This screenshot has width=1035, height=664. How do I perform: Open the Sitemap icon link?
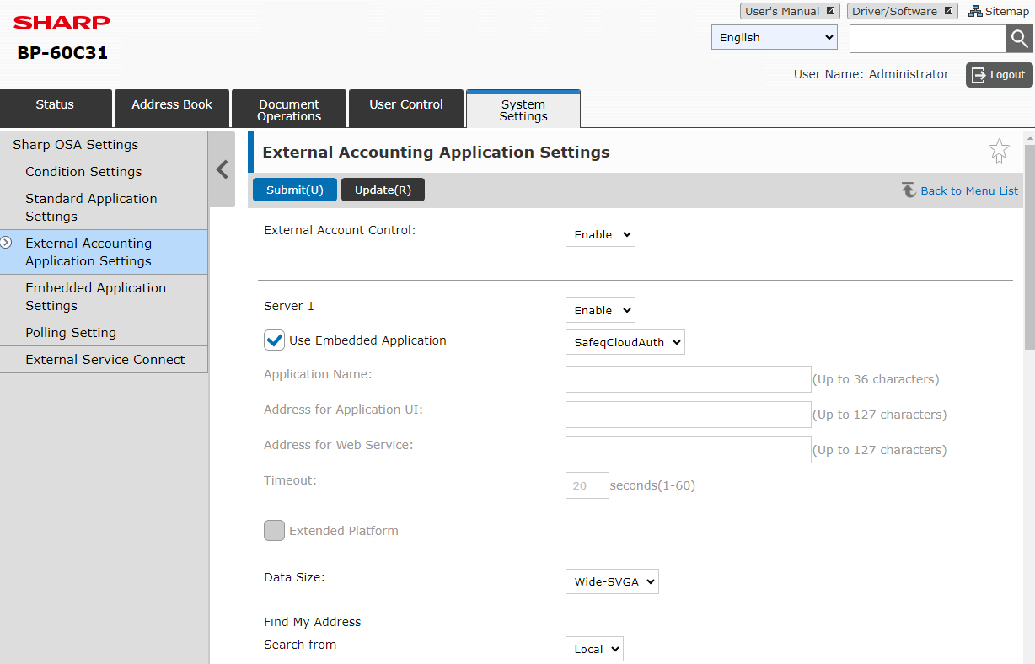975,11
